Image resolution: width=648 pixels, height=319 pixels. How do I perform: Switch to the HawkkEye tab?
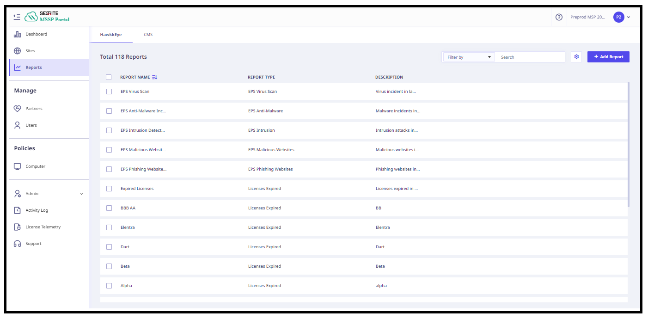[111, 35]
